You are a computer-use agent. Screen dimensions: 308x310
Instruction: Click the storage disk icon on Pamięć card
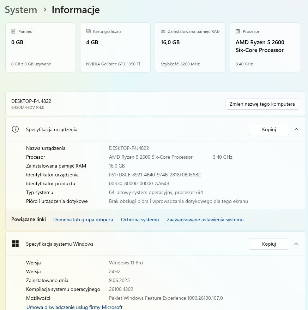point(13,31)
